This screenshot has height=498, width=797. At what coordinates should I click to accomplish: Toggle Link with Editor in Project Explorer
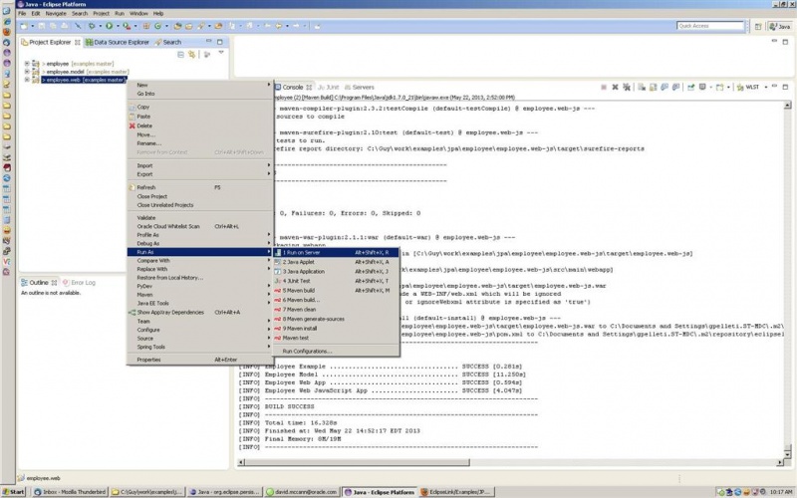(191, 55)
